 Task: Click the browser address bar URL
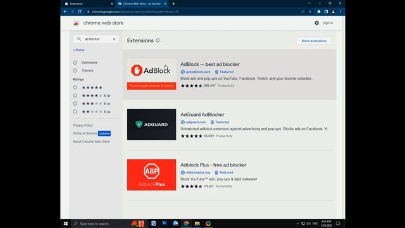pos(135,11)
